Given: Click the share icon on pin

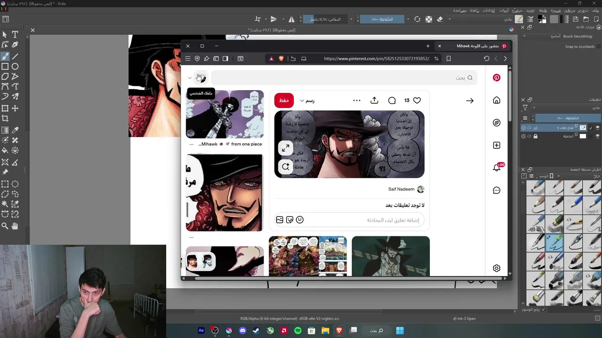Looking at the screenshot, I should 374,100.
